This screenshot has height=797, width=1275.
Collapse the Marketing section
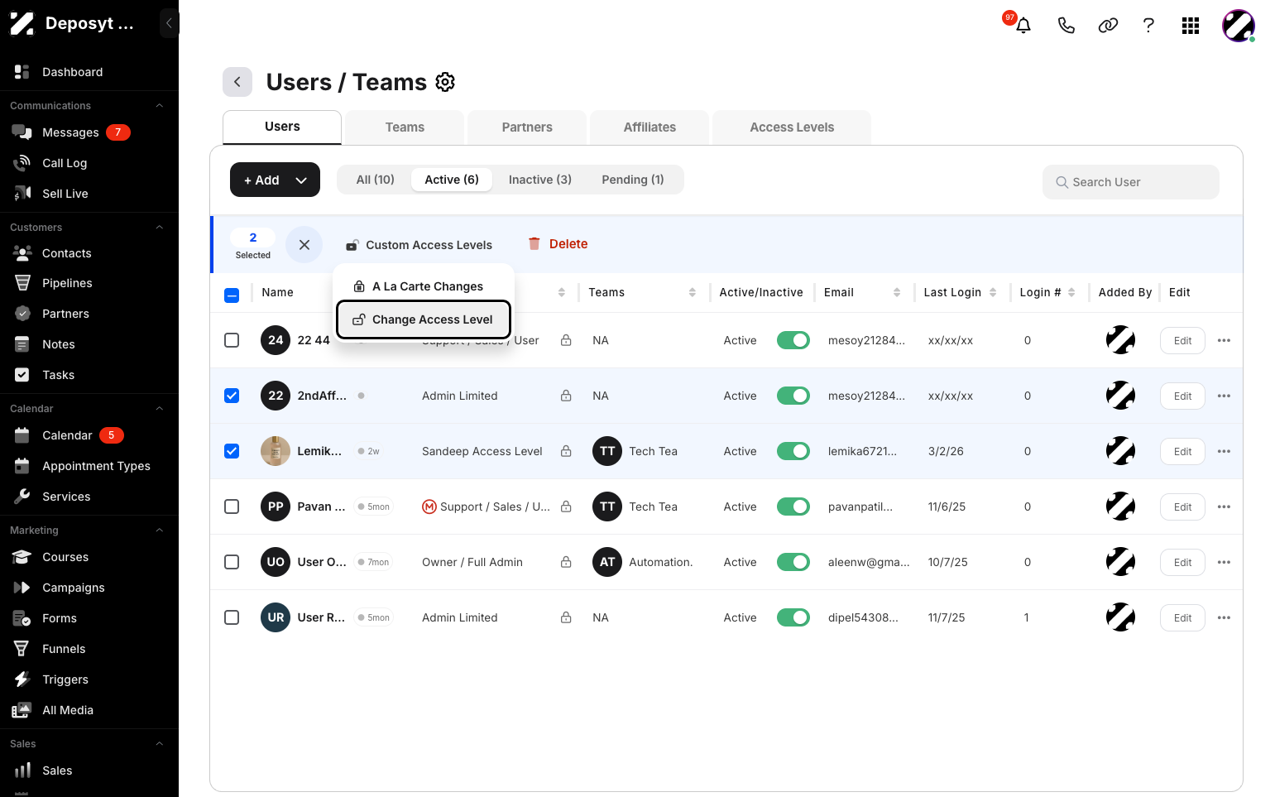160,531
